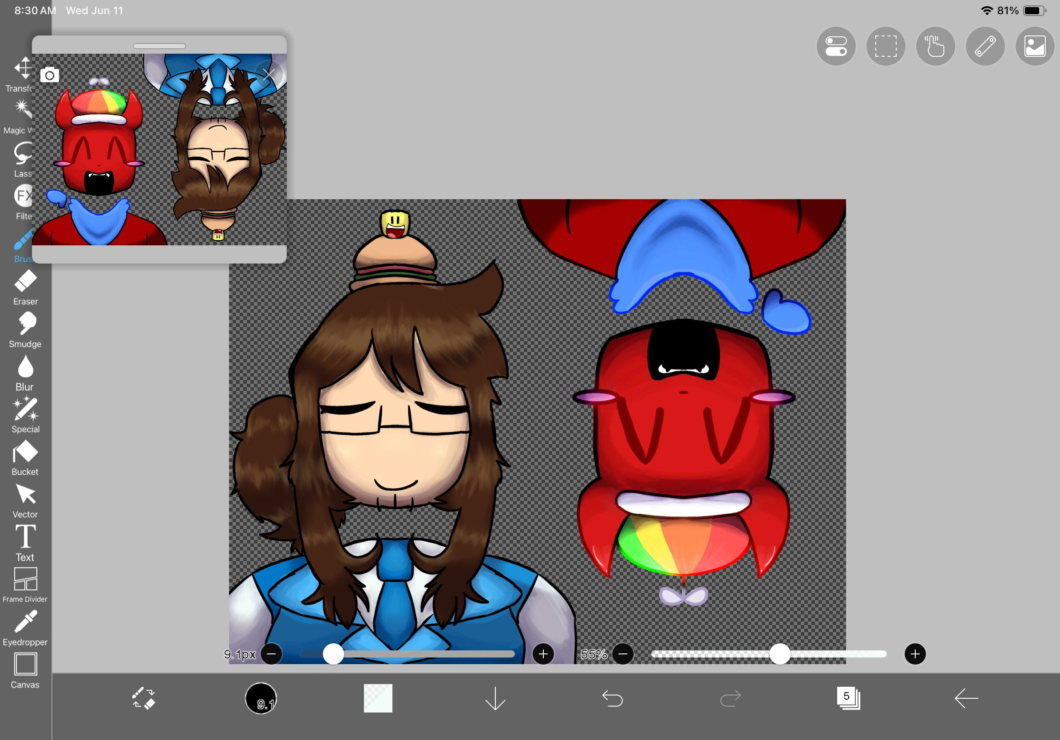Viewport: 1060px width, 740px height.
Task: Open the Layers panel showing 5 layers
Action: click(x=849, y=698)
